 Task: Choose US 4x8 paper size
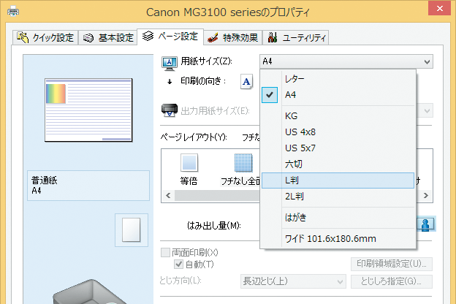338,132
